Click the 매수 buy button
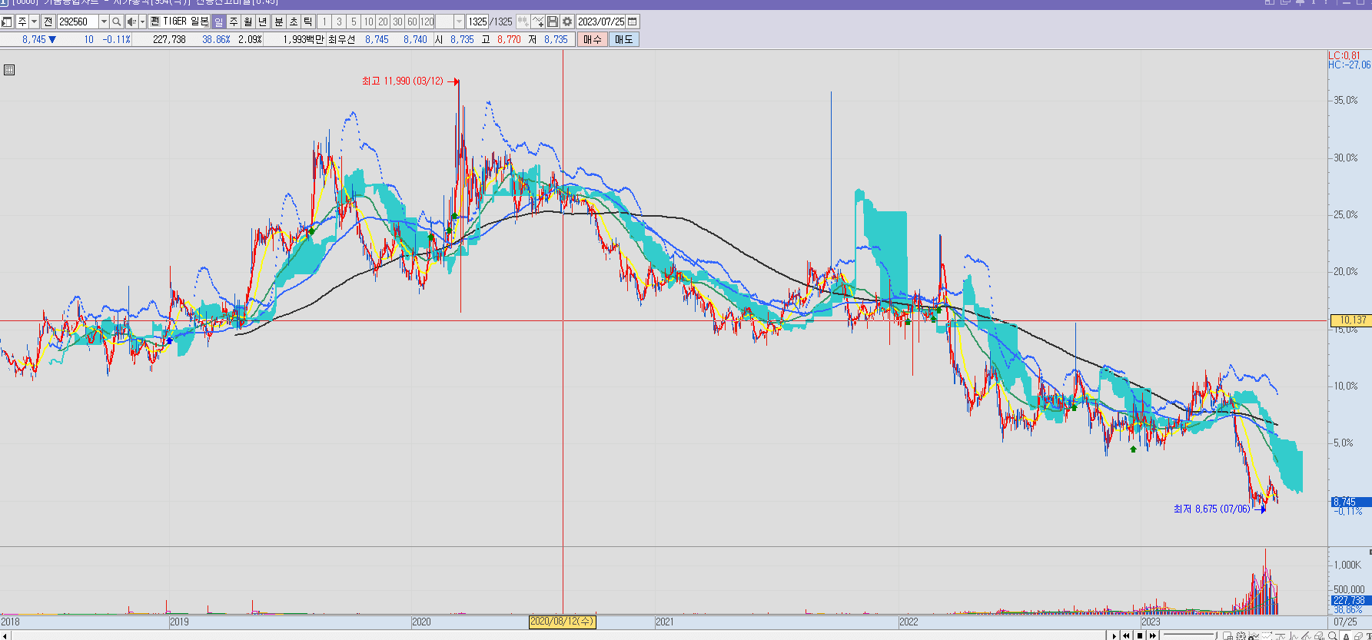The height and width of the screenshot is (640, 1372). tap(593, 39)
